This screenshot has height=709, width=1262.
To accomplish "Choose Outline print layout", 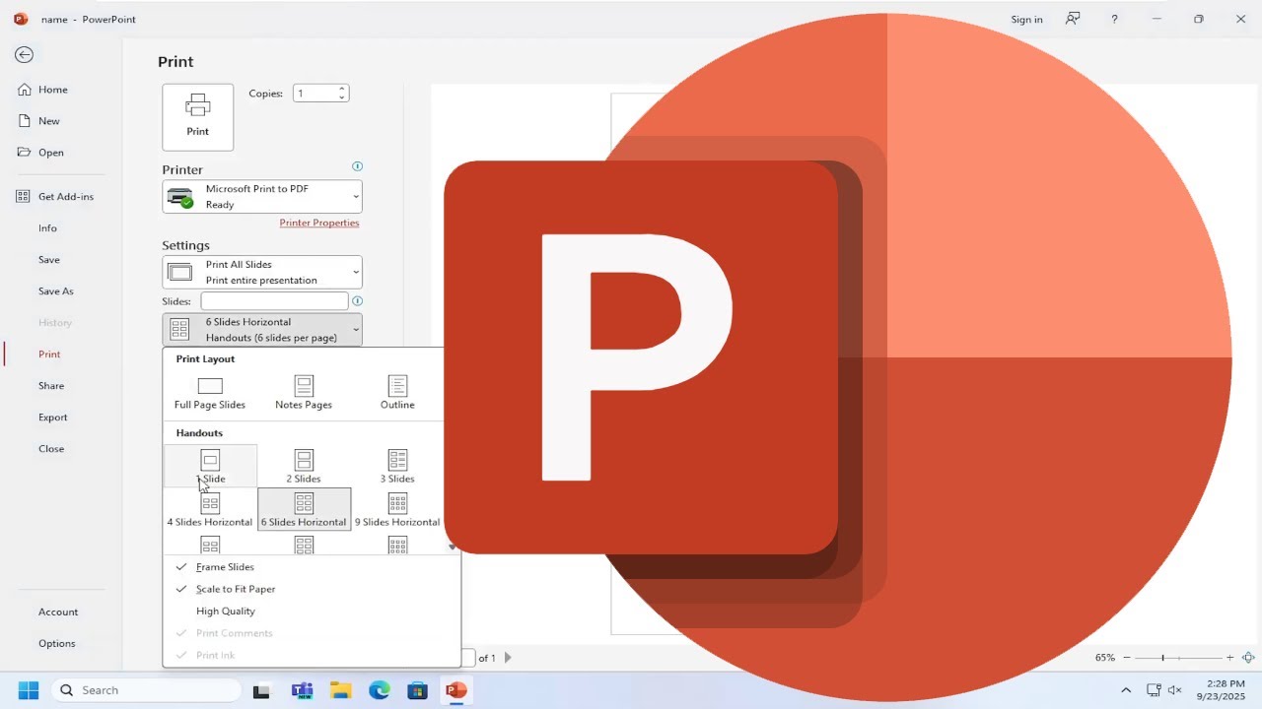I will [397, 392].
